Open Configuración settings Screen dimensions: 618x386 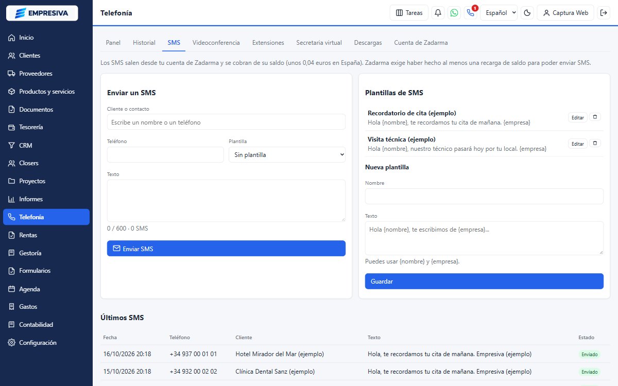tap(46, 343)
